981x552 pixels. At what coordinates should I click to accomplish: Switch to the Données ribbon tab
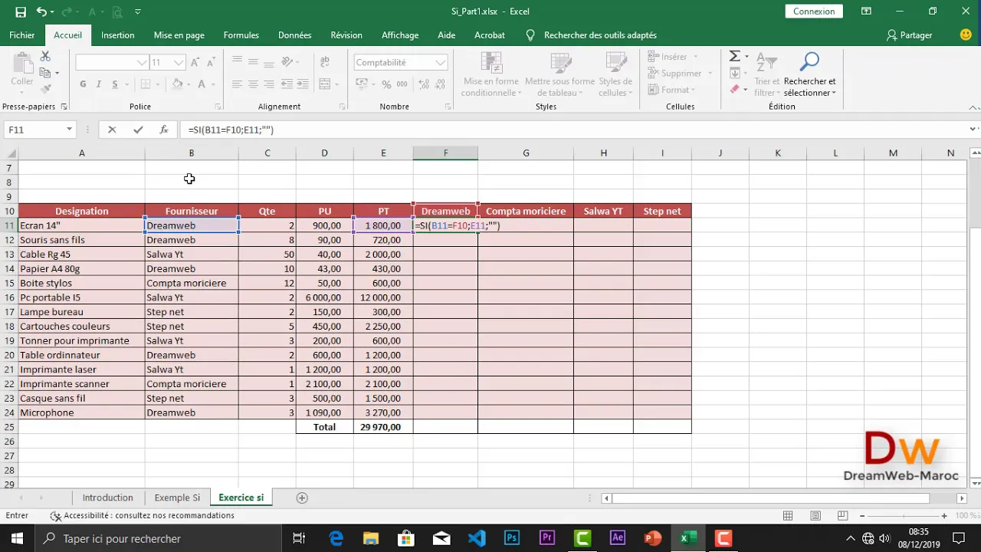coord(295,35)
